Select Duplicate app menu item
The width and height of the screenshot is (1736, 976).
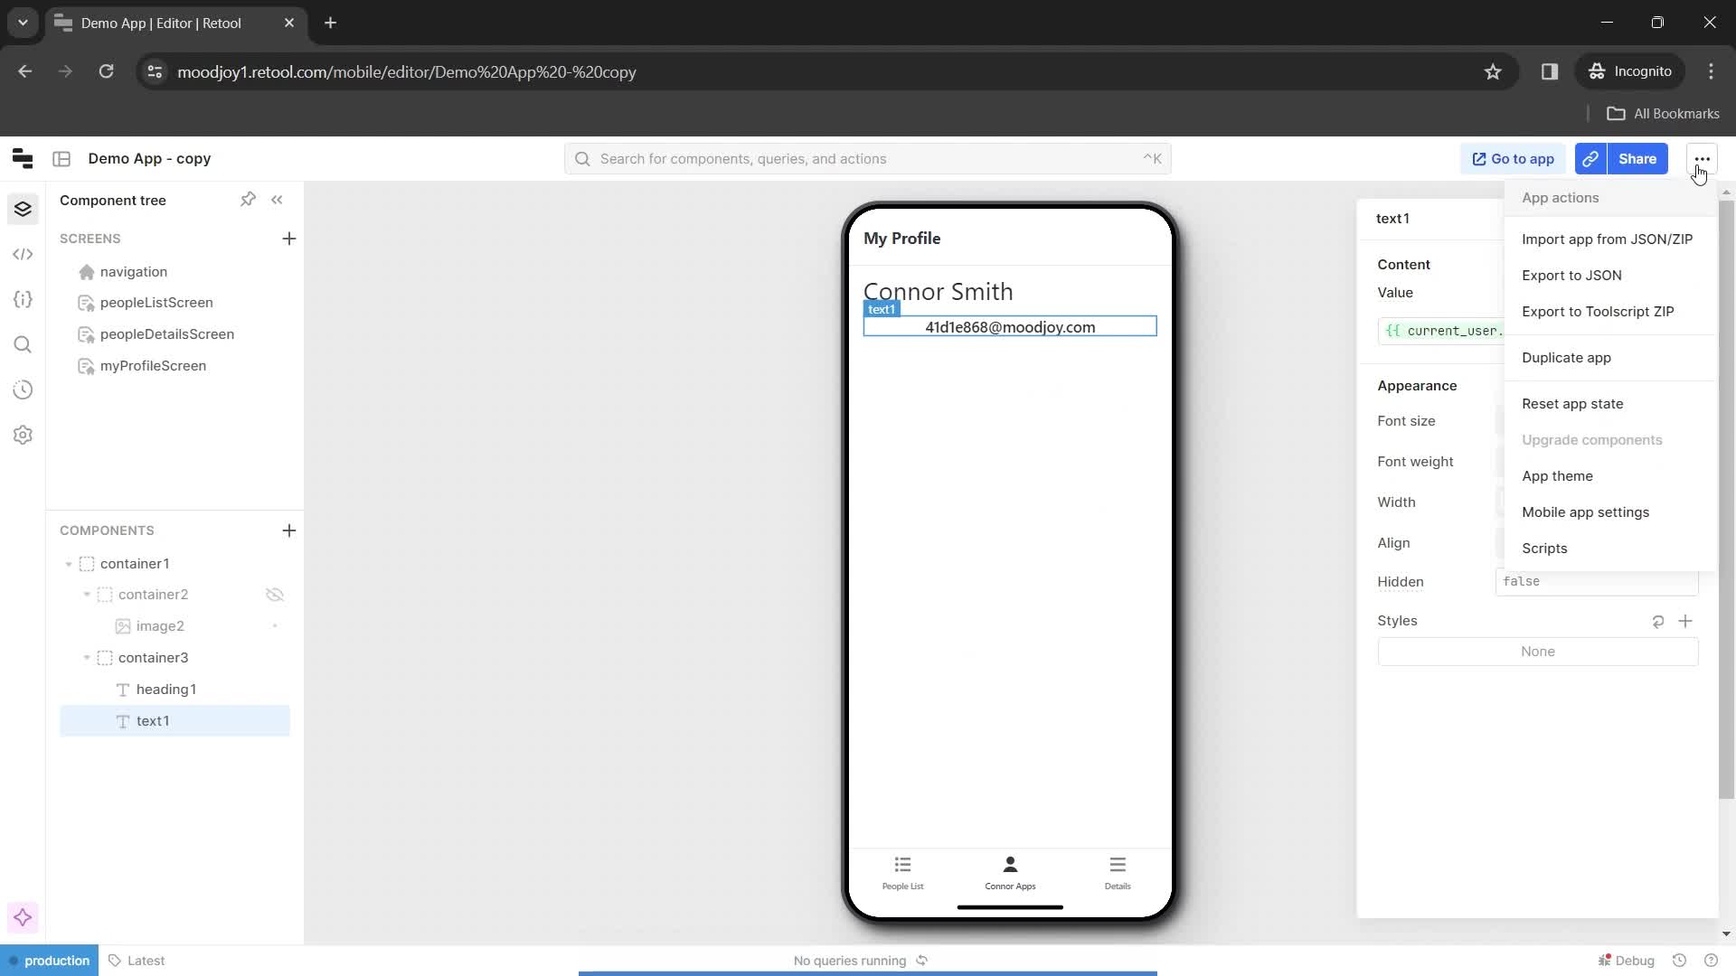pyautogui.click(x=1567, y=358)
